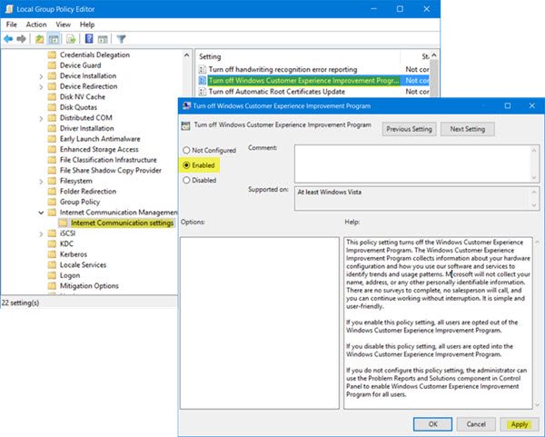Expand the Device Redirection tree node
This screenshot has width=545, height=437.
coord(41,86)
